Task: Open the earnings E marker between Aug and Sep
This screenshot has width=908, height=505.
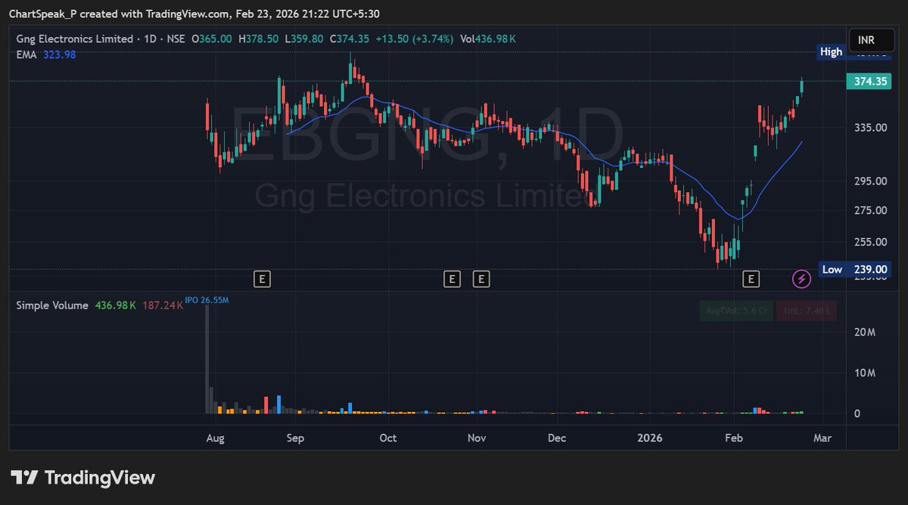Action: click(263, 280)
